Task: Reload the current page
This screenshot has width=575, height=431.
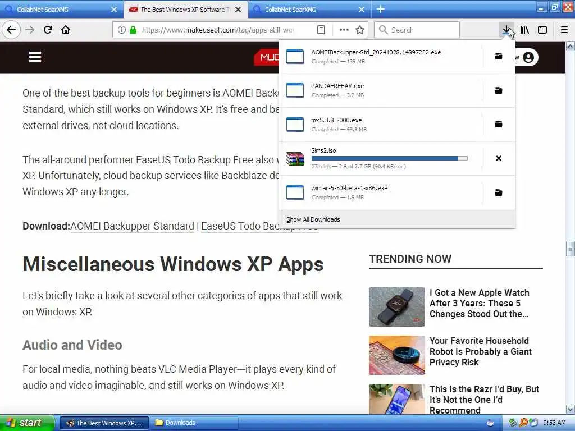Action: (48, 30)
